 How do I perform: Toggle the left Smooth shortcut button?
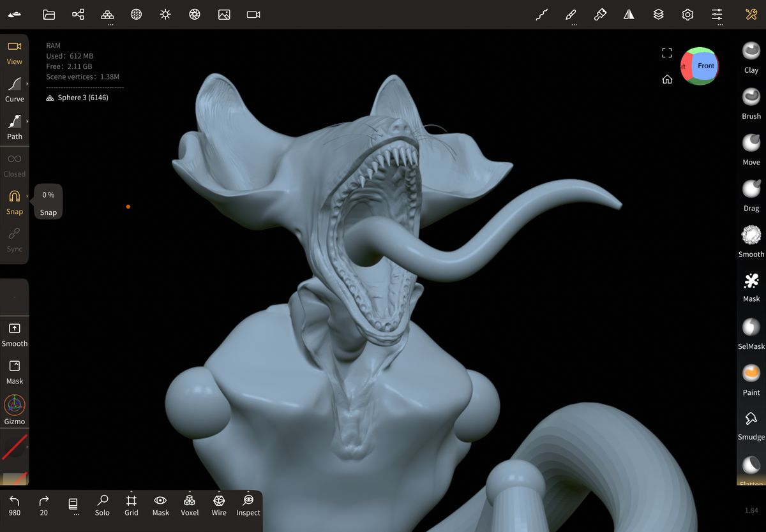[15, 334]
